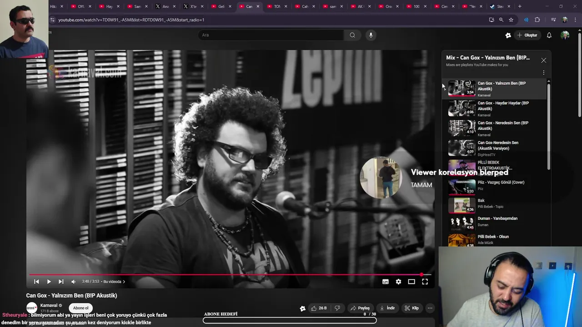
Task: Click the sparkle icon left of Oluştur
Action: point(508,35)
